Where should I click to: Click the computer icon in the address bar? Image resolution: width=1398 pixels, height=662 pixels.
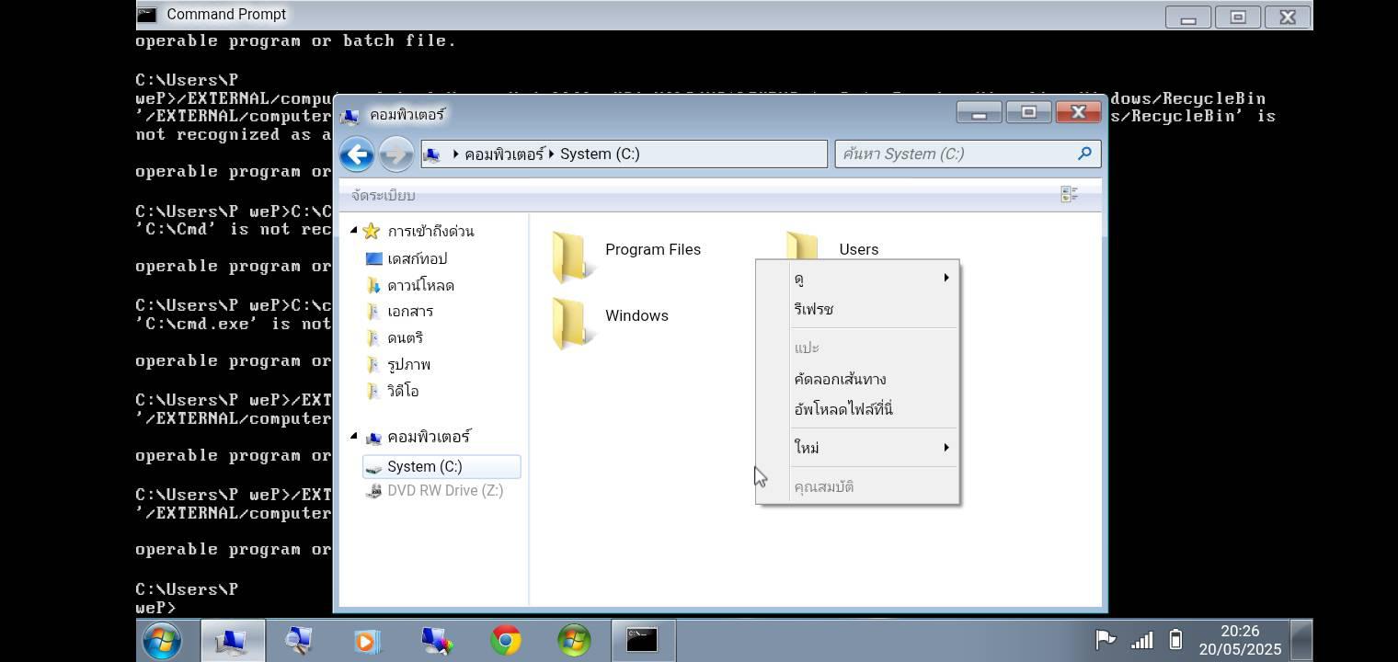click(431, 154)
